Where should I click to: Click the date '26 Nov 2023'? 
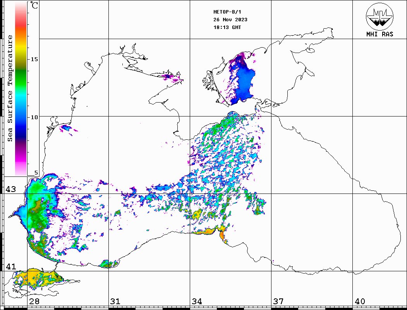coord(230,20)
